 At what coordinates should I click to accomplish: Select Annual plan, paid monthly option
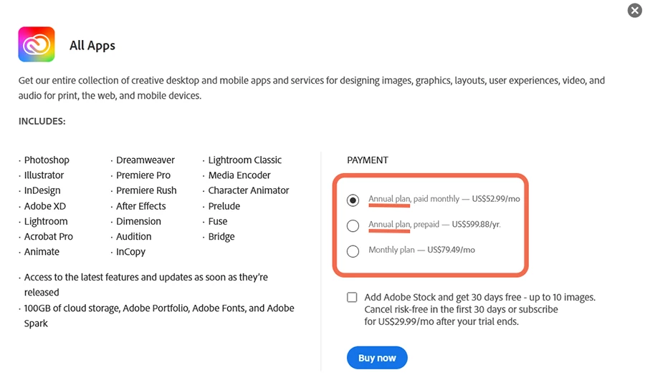[353, 200]
